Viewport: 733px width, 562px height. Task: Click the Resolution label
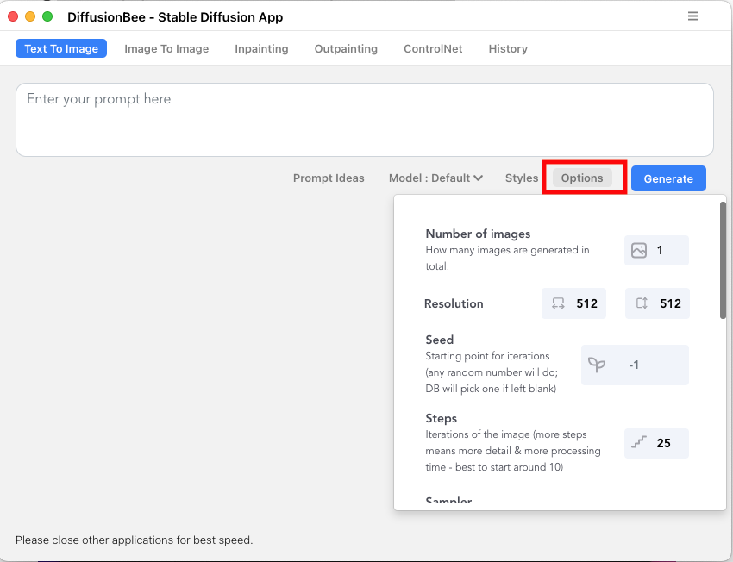[454, 303]
